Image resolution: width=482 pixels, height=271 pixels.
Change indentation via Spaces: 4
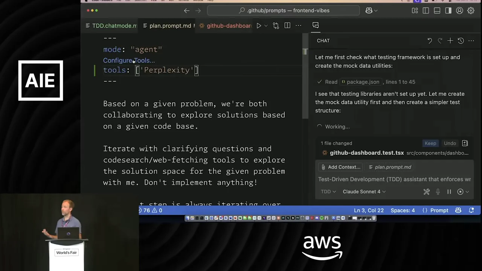click(403, 210)
